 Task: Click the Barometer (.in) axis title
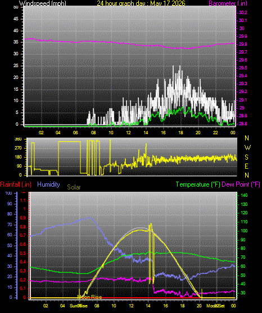(x=228, y=3)
